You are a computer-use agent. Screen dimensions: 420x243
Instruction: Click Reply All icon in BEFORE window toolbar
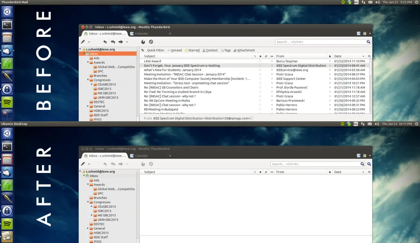pos(113,42)
